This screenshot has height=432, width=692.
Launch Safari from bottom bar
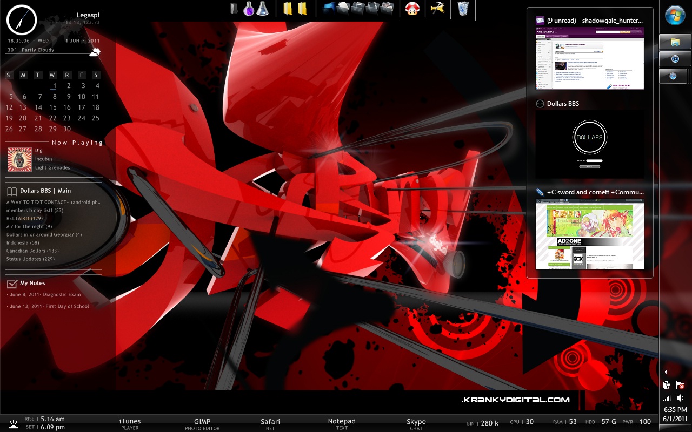coord(270,424)
